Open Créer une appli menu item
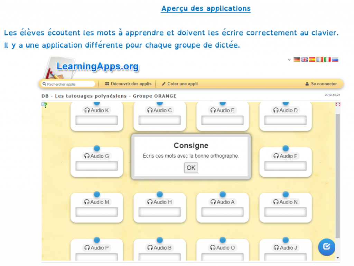354x266 pixels. coord(180,84)
